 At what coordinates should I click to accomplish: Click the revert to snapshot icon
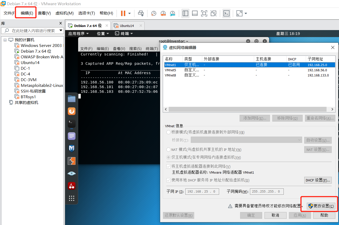pos(163,13)
